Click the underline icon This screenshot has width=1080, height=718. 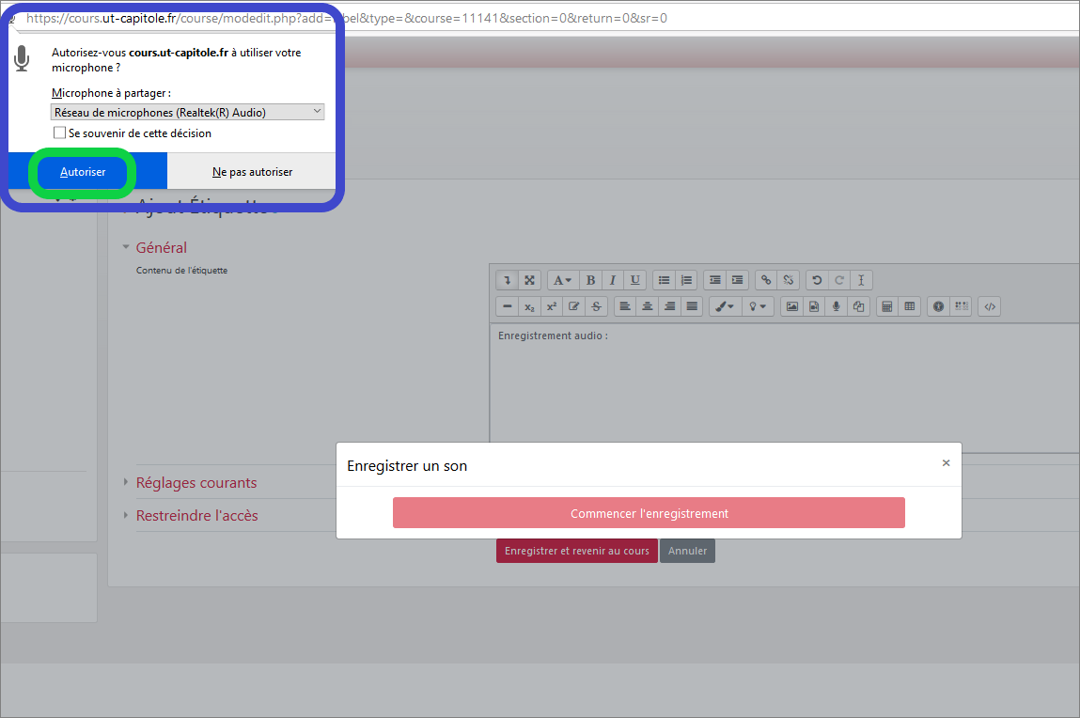[x=635, y=280]
